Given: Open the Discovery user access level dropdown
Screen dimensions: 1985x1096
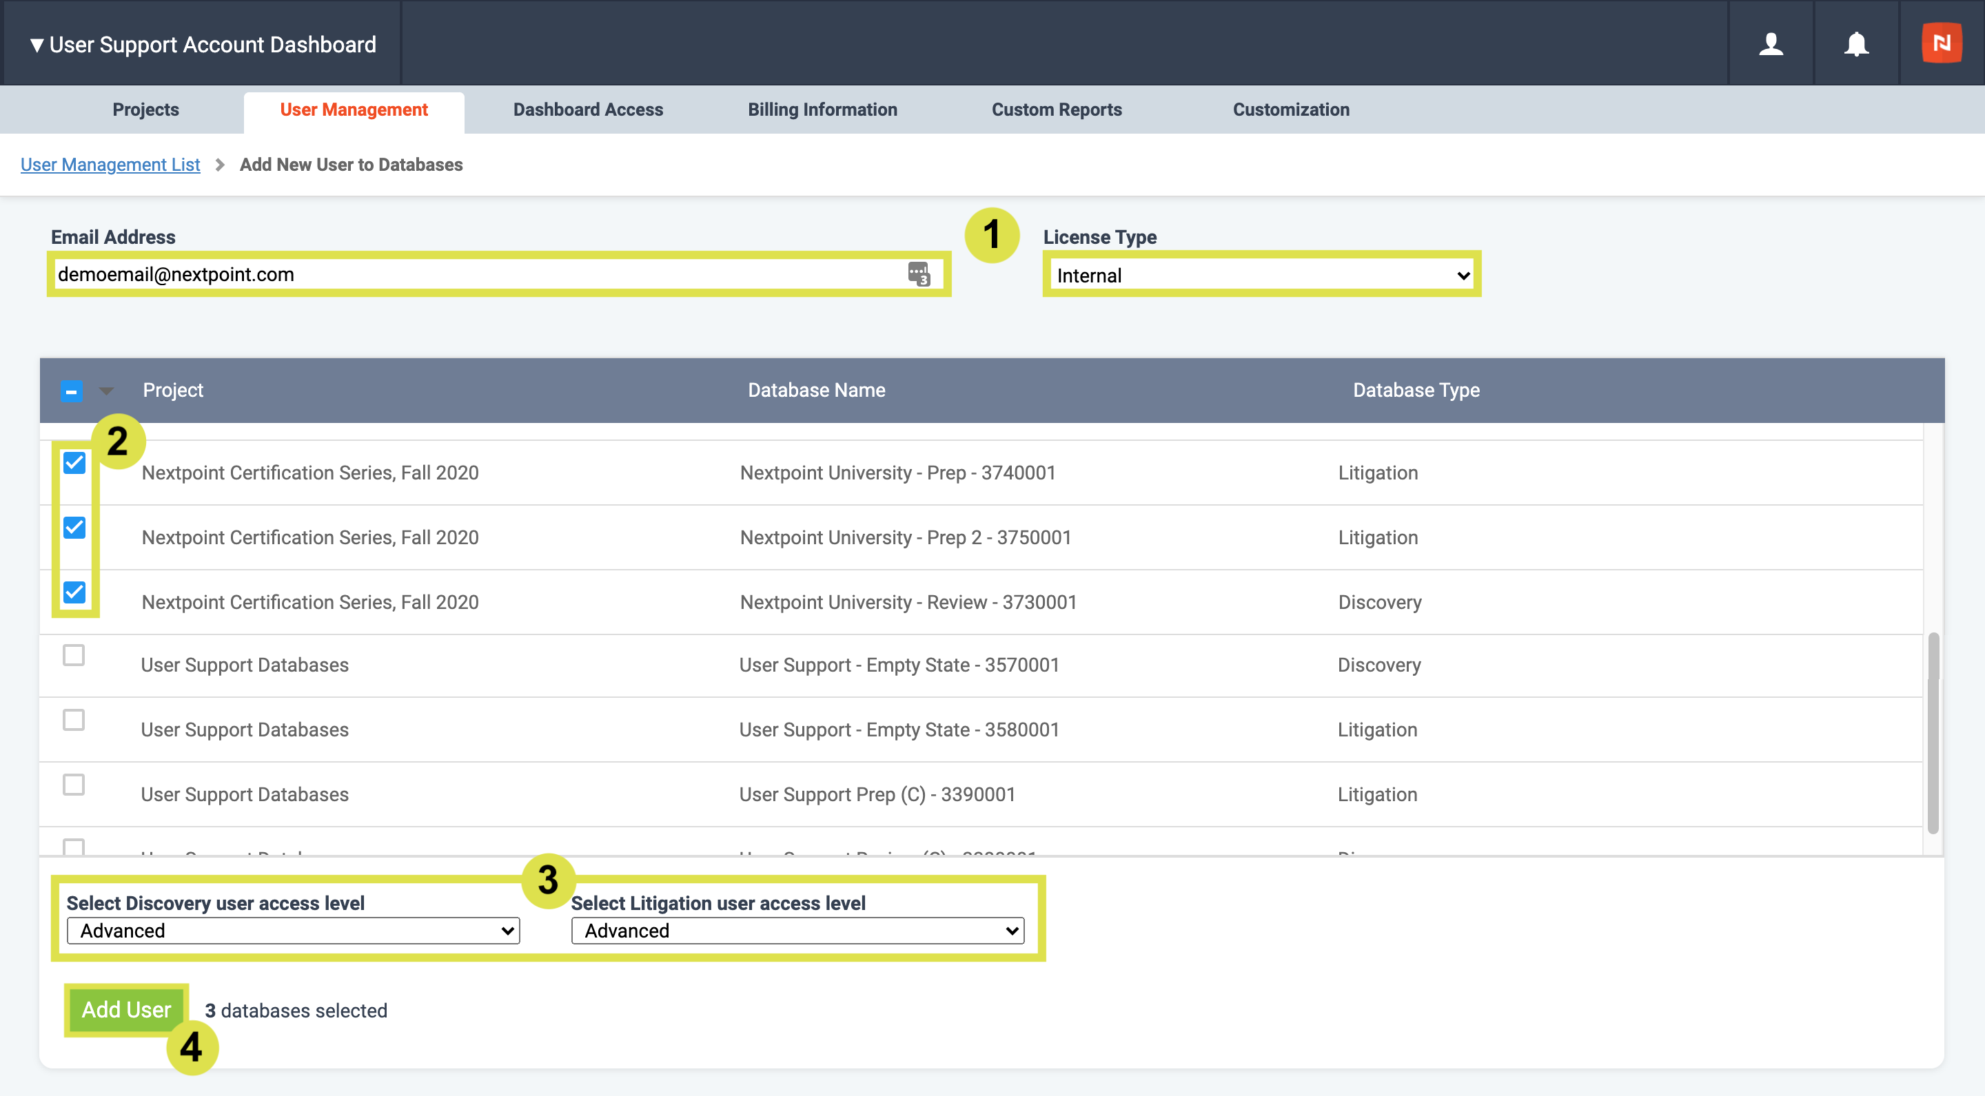Looking at the screenshot, I should [293, 931].
